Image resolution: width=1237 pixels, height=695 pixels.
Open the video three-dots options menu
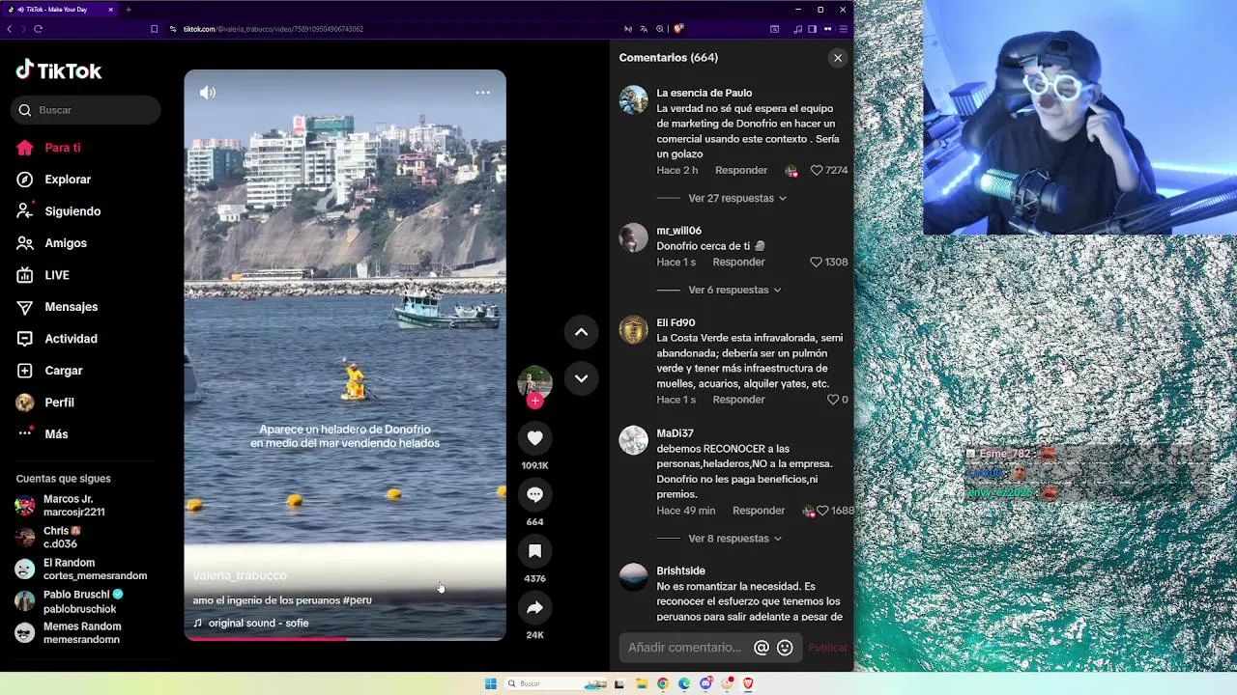pos(482,93)
